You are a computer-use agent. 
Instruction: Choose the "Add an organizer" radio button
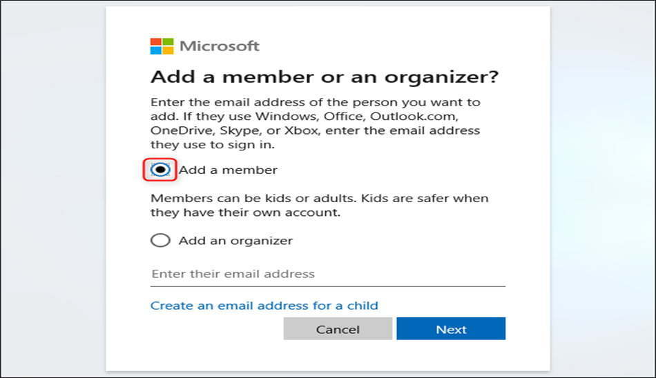point(160,241)
